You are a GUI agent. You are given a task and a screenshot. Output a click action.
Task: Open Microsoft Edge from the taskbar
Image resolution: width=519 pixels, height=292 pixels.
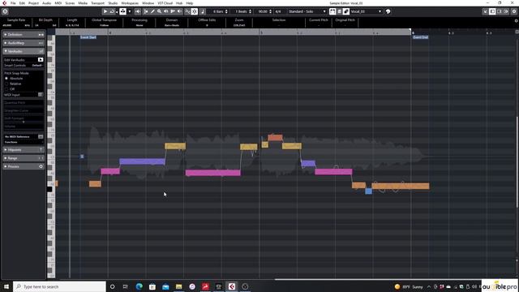pos(139,286)
